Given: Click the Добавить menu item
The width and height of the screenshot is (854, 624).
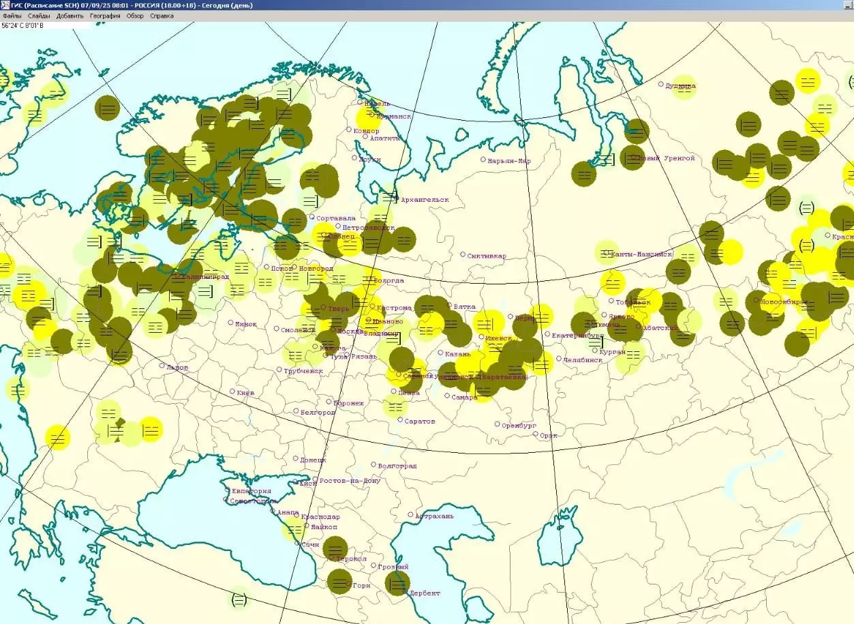Looking at the screenshot, I should [70, 16].
